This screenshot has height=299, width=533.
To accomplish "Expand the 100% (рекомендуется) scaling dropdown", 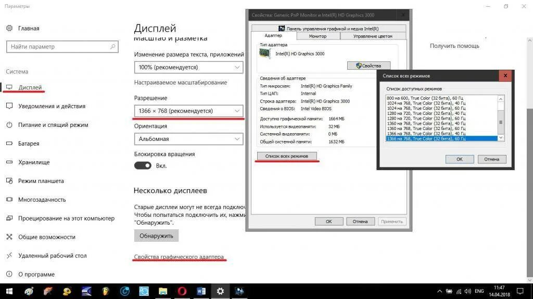I will (188, 67).
